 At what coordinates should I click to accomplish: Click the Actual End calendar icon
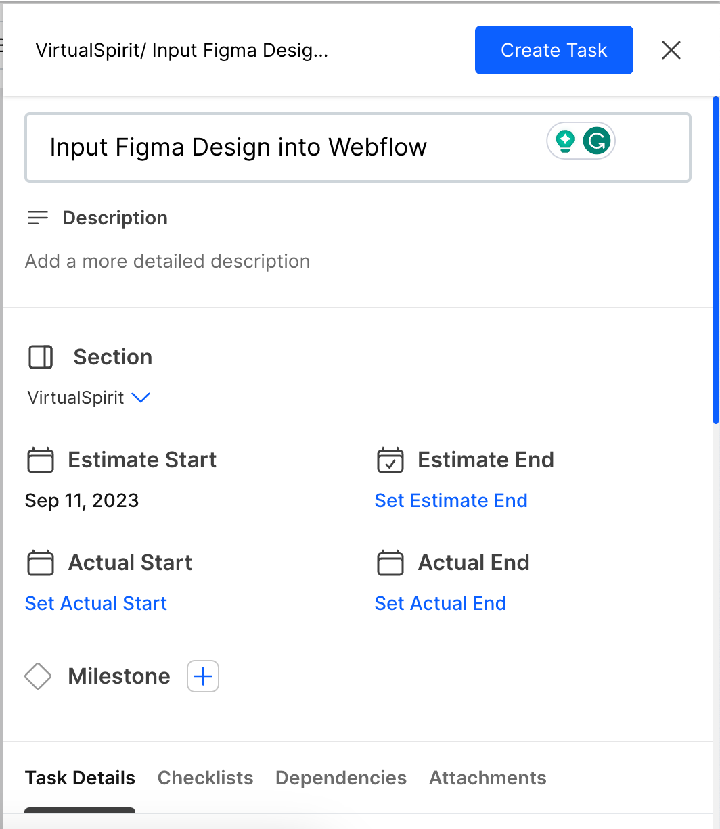pyautogui.click(x=390, y=563)
